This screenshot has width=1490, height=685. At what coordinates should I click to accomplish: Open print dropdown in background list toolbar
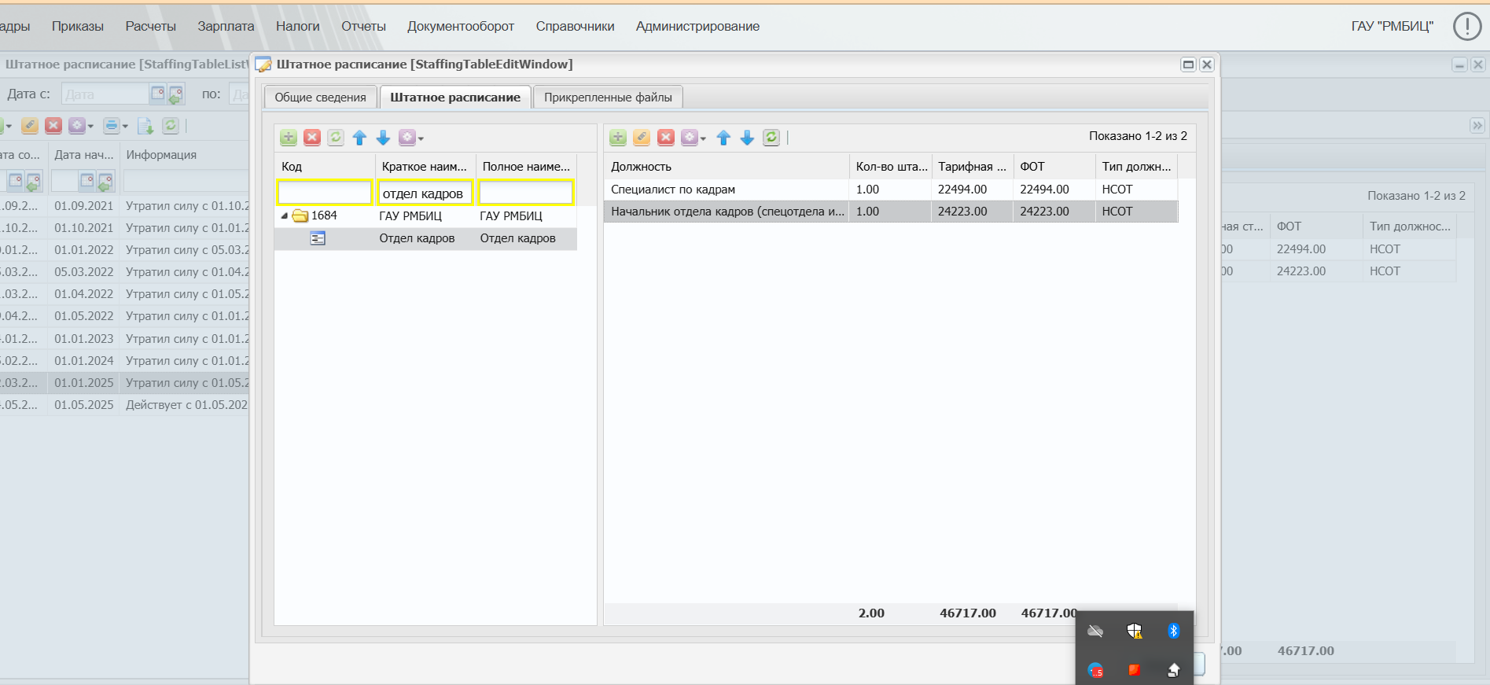point(115,126)
